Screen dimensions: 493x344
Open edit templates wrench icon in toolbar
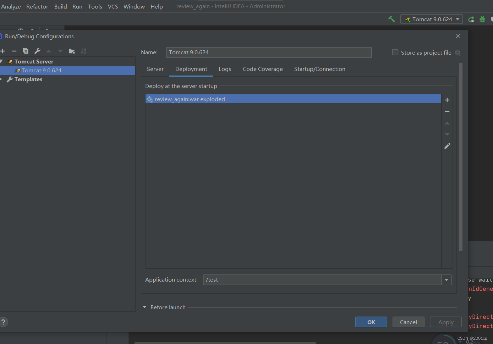[37, 51]
